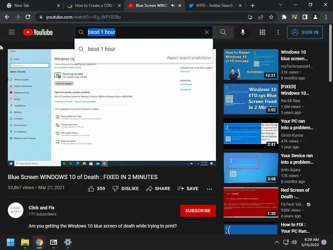The image size is (333, 250).
Task: Open the taskbar clock and date
Action: click(310, 242)
